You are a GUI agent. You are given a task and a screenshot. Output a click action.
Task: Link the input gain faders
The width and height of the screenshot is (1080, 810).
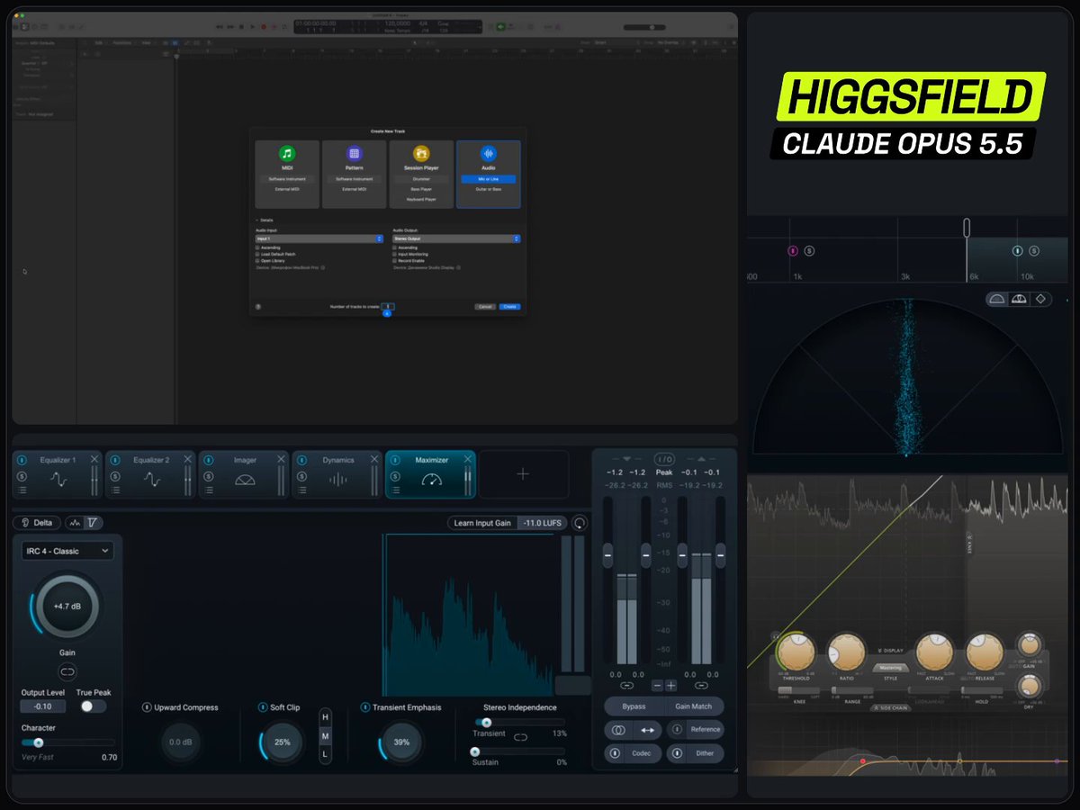[x=626, y=686]
